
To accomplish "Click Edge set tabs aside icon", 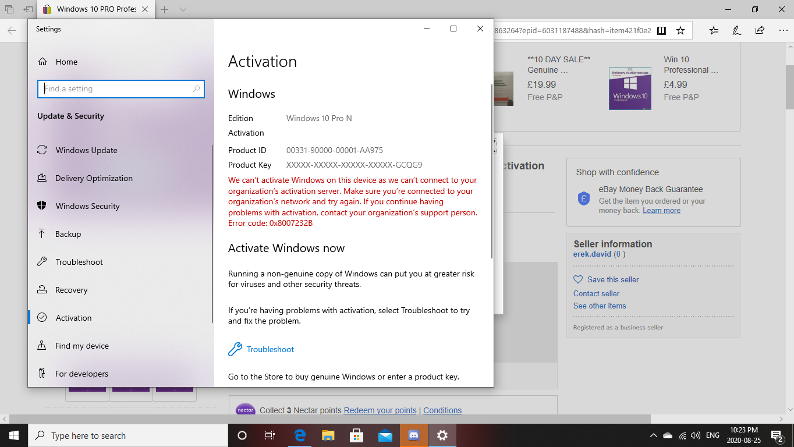I will (28, 9).
